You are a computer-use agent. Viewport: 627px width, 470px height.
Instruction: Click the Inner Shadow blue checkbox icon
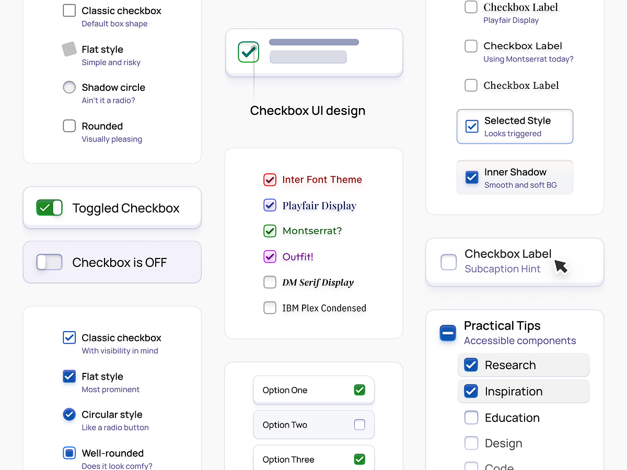click(471, 178)
